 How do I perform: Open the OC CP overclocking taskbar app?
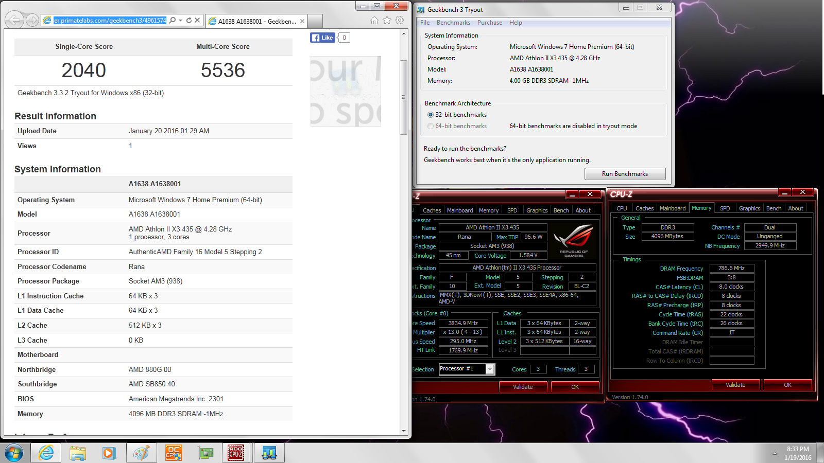tap(173, 453)
